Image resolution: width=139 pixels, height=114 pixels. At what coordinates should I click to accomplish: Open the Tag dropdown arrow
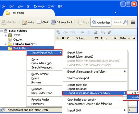pos(88,22)
